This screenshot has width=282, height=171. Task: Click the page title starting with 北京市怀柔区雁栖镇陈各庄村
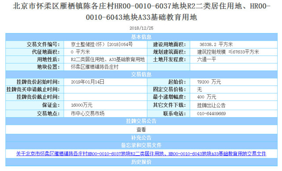coord(141,12)
